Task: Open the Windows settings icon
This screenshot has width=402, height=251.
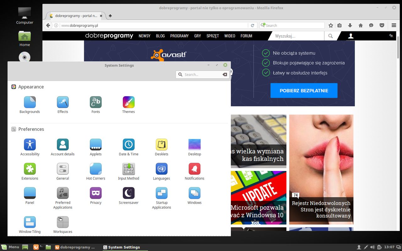Action: [x=194, y=196]
